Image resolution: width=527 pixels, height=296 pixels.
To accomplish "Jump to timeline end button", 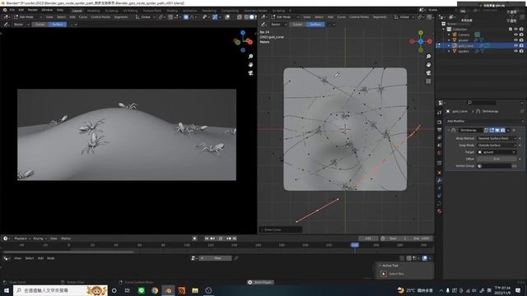I will [x=235, y=238].
